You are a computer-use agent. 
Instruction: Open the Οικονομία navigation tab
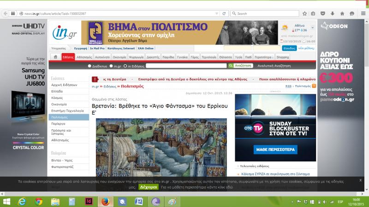[119, 57]
